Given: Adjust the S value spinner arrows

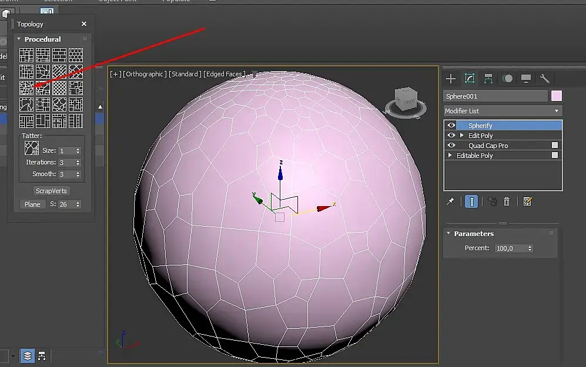Looking at the screenshot, I should tap(78, 204).
